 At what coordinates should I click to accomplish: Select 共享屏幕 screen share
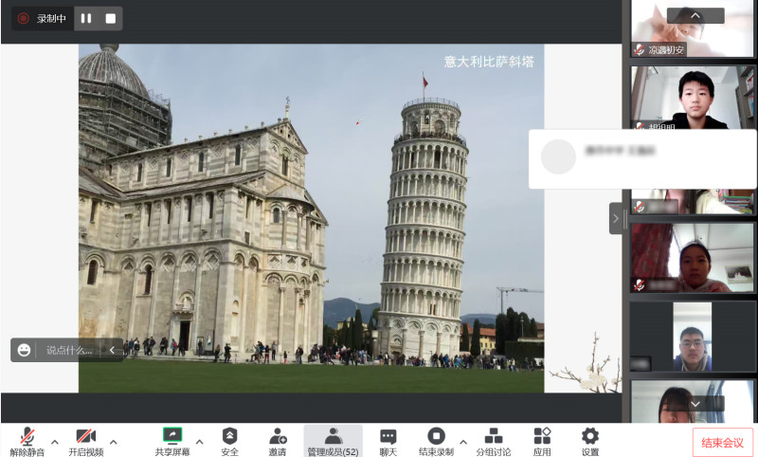pos(172,441)
